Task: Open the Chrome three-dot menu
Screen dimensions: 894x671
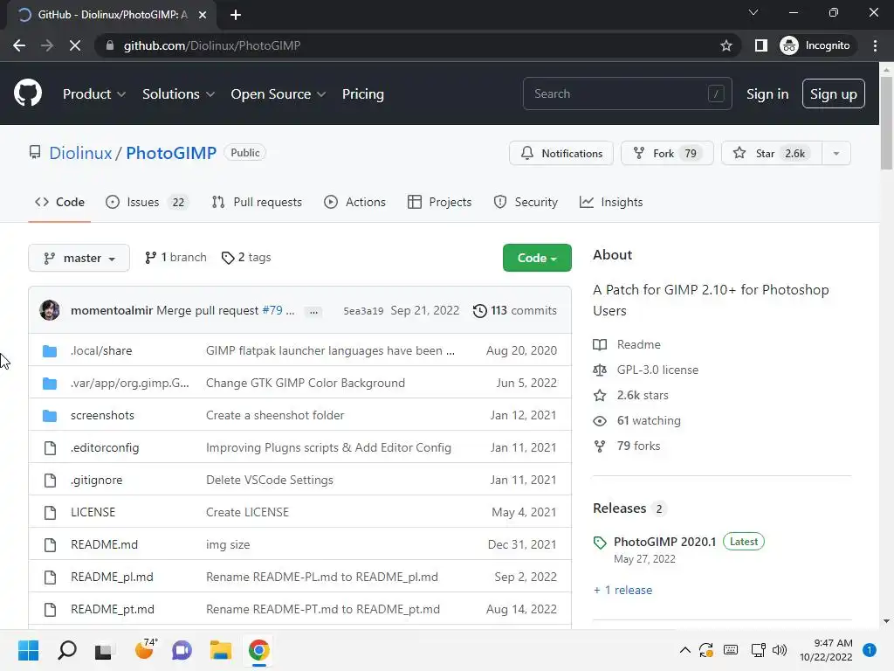Action: (x=875, y=45)
